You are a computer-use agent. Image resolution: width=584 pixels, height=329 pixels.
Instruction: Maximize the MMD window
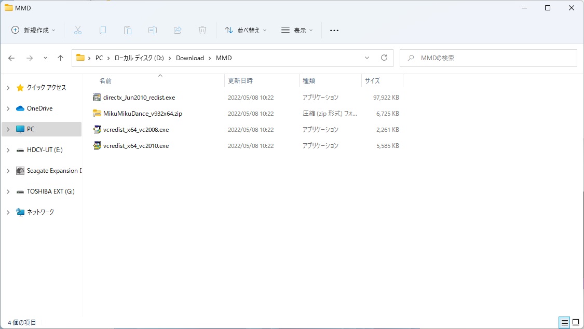[x=548, y=8]
